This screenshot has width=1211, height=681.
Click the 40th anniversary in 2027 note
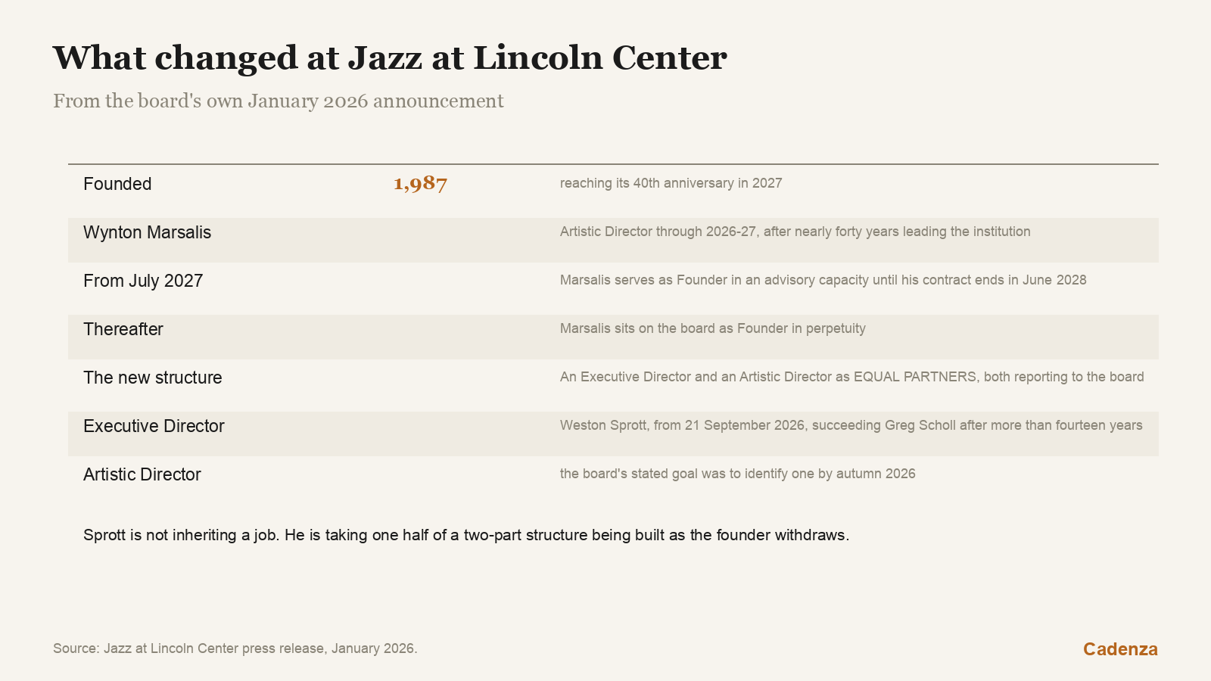[x=671, y=183]
